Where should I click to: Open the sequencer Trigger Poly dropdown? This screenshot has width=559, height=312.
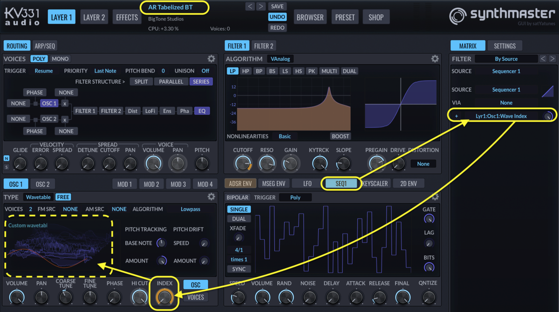[295, 197]
